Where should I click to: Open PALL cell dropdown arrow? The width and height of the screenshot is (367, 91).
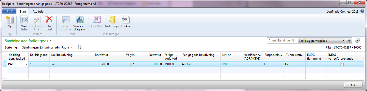(x=26, y=64)
